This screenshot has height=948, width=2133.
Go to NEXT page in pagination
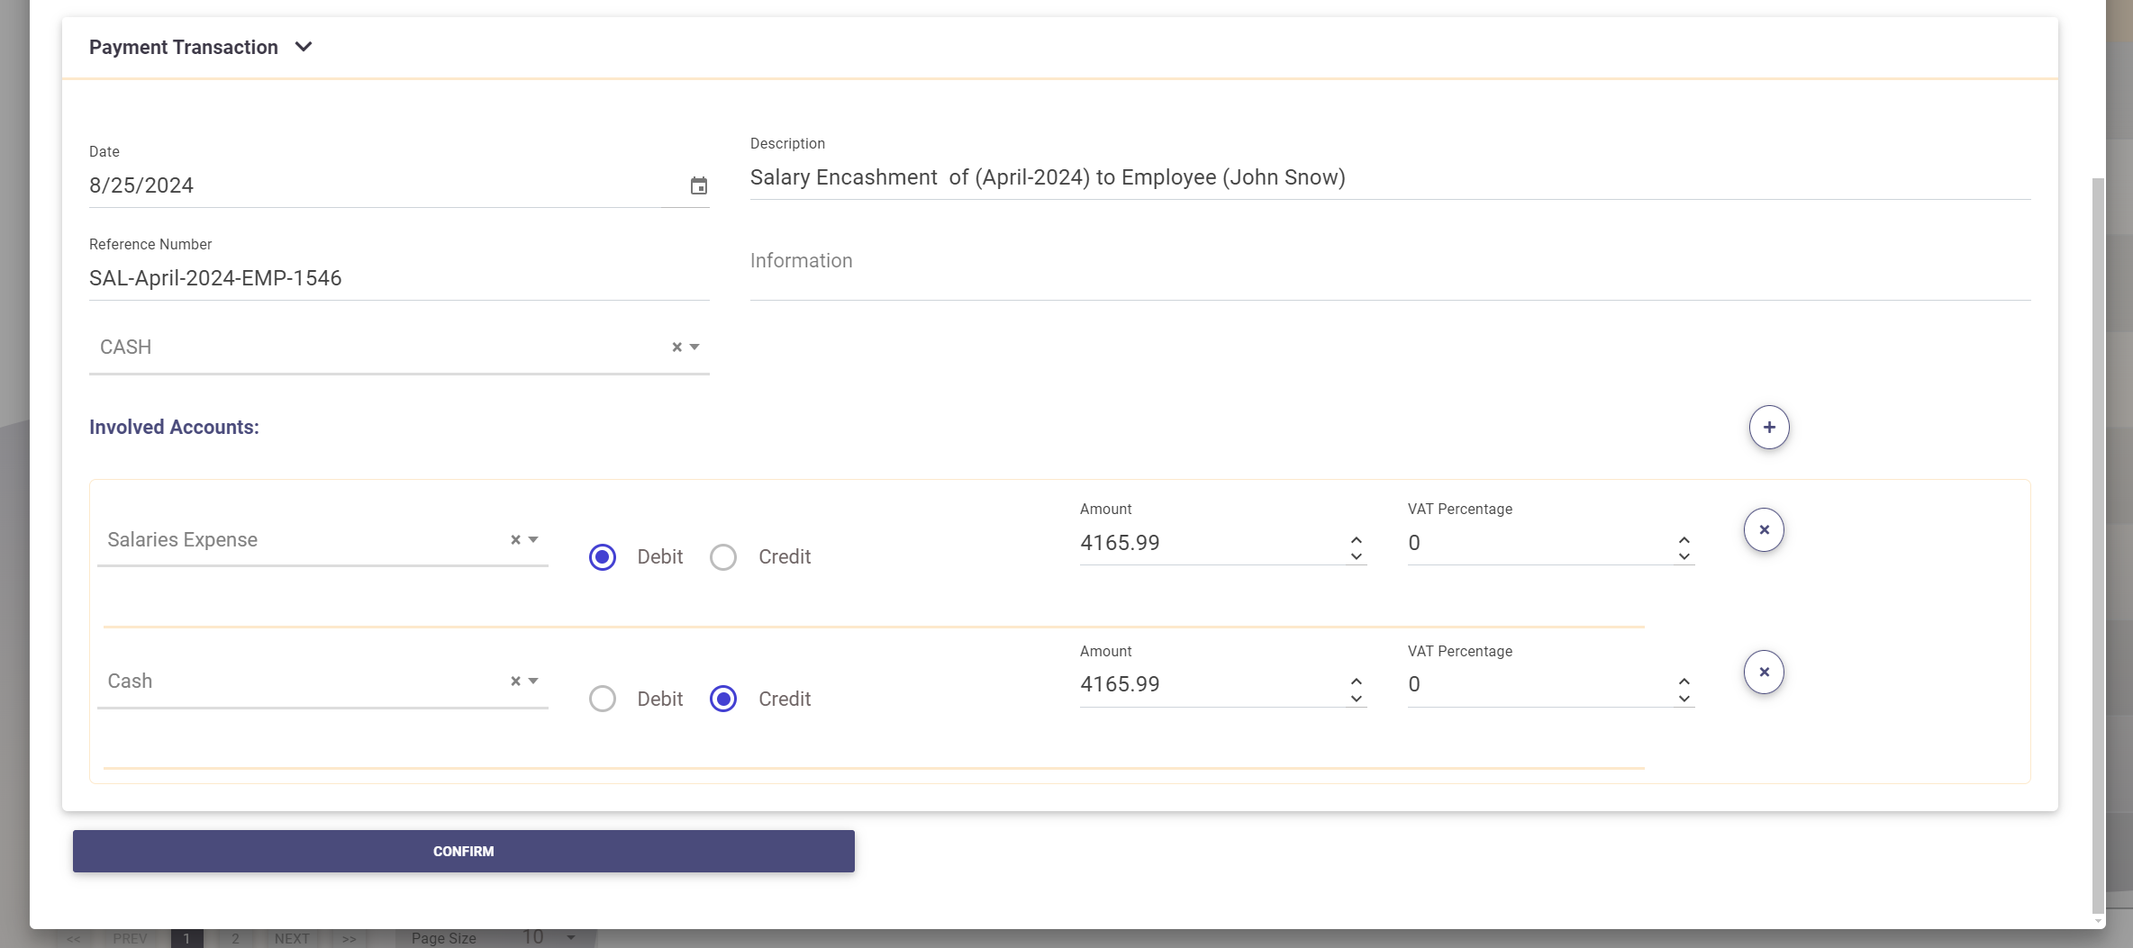pos(292,938)
